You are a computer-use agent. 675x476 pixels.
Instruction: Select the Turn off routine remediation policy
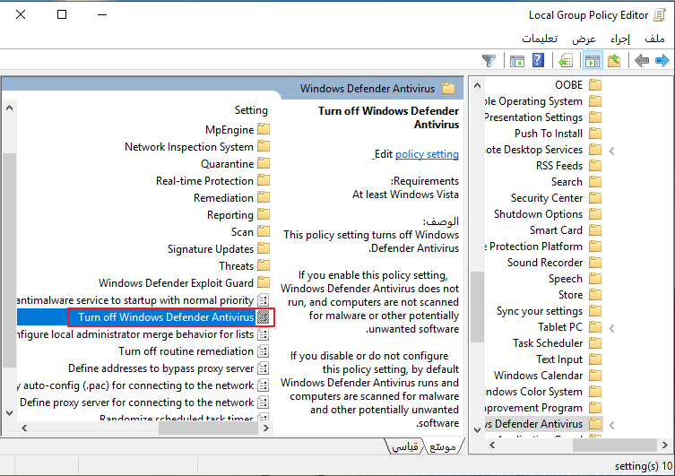(x=186, y=351)
